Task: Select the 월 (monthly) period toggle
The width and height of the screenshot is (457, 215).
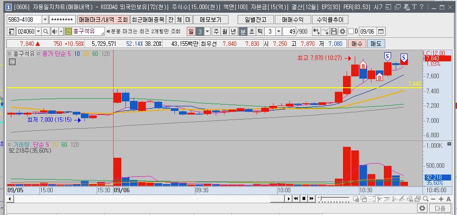Action: click(225, 31)
